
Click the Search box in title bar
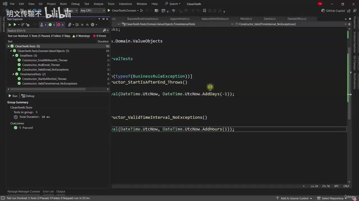[173, 4]
